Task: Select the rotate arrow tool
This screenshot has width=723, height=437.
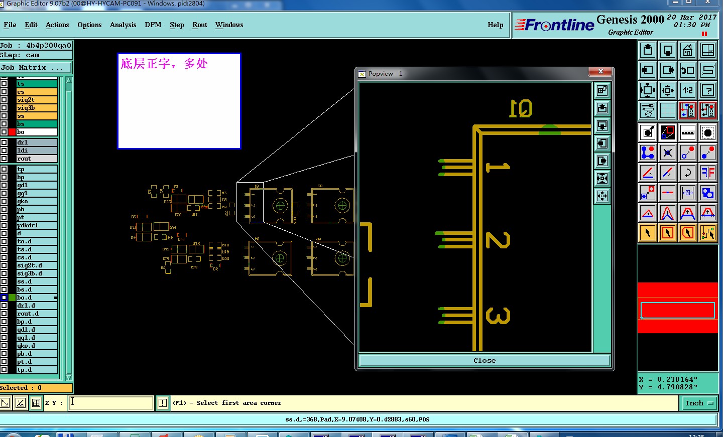Action: coord(688,173)
